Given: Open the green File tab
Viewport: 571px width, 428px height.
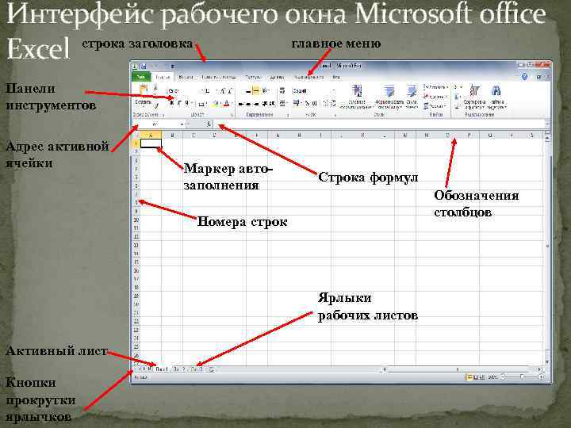Looking at the screenshot, I should click(141, 77).
